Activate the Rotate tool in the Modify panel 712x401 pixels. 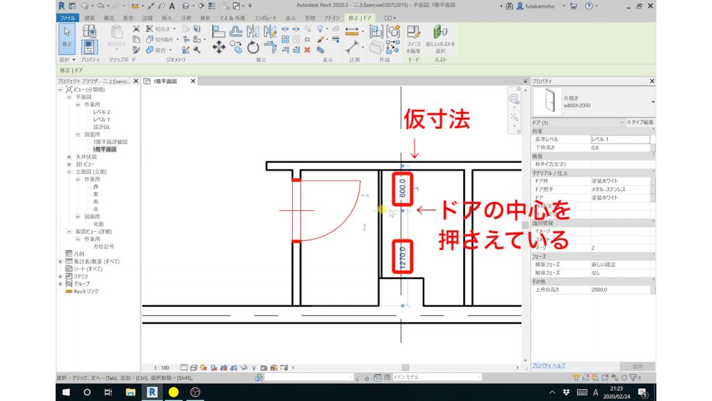click(252, 47)
